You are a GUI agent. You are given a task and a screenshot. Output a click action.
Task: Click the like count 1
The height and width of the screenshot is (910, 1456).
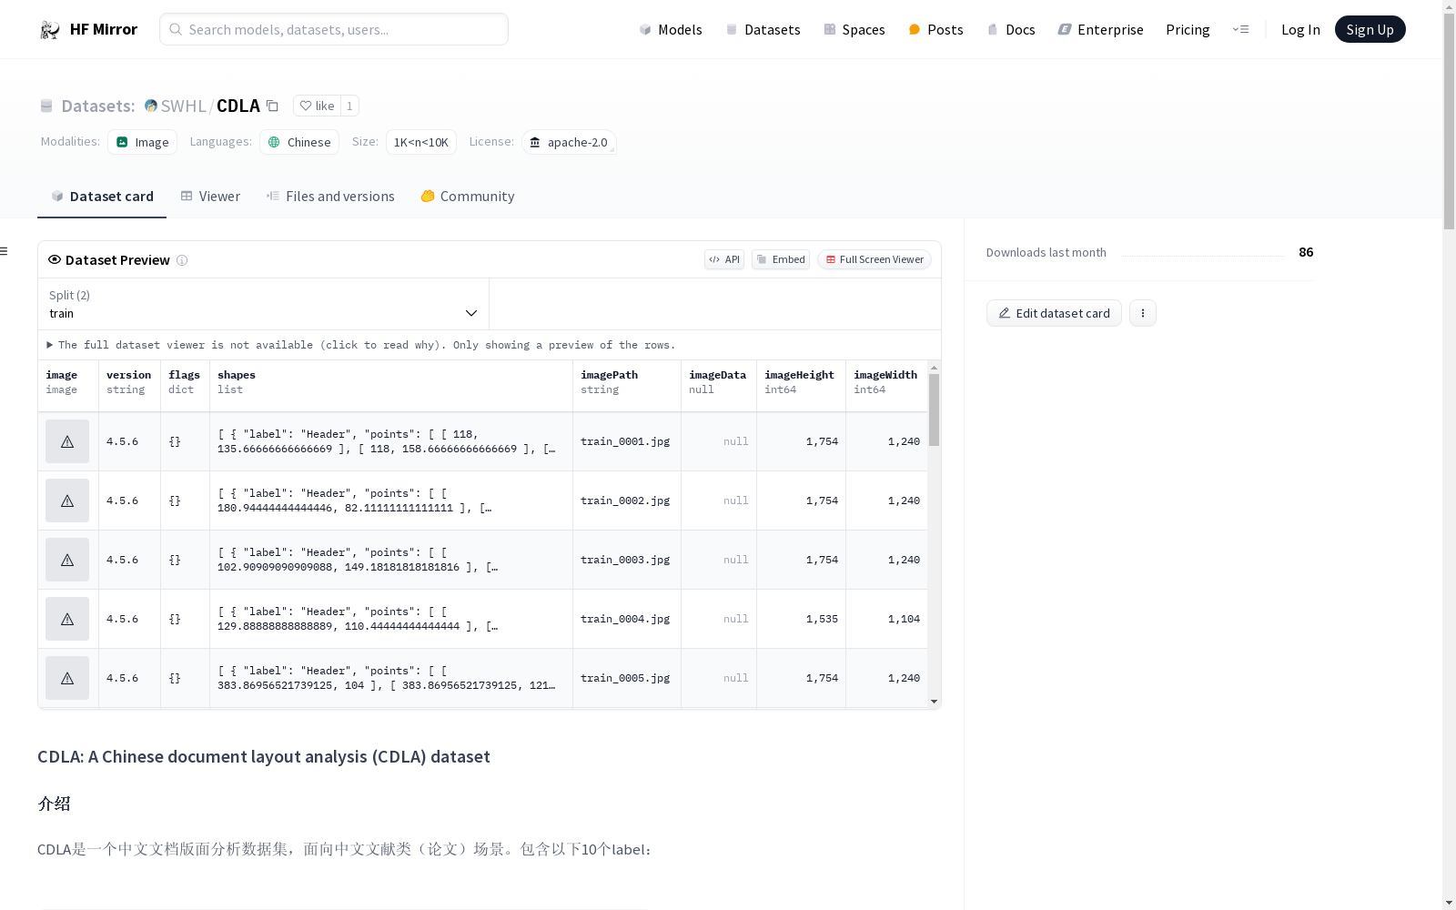349,106
